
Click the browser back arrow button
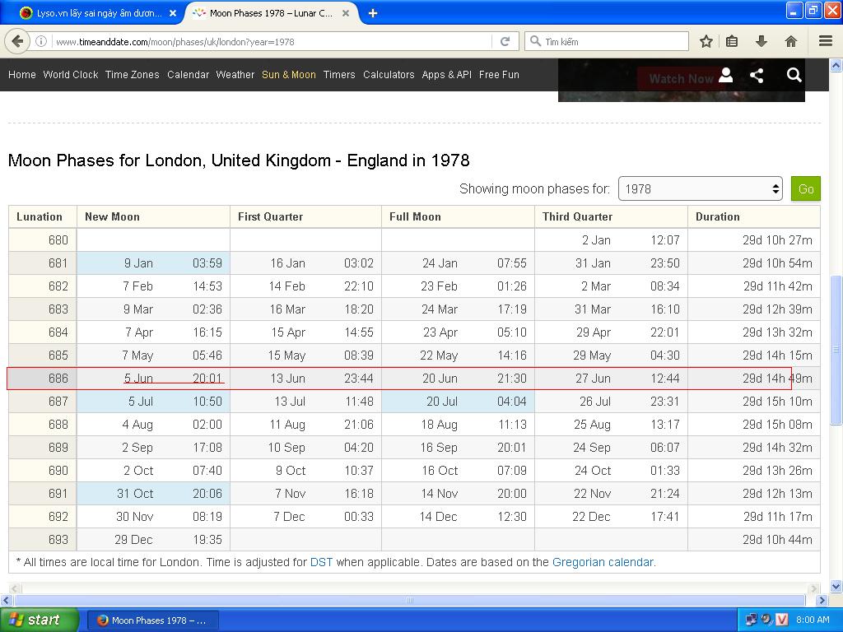(17, 41)
